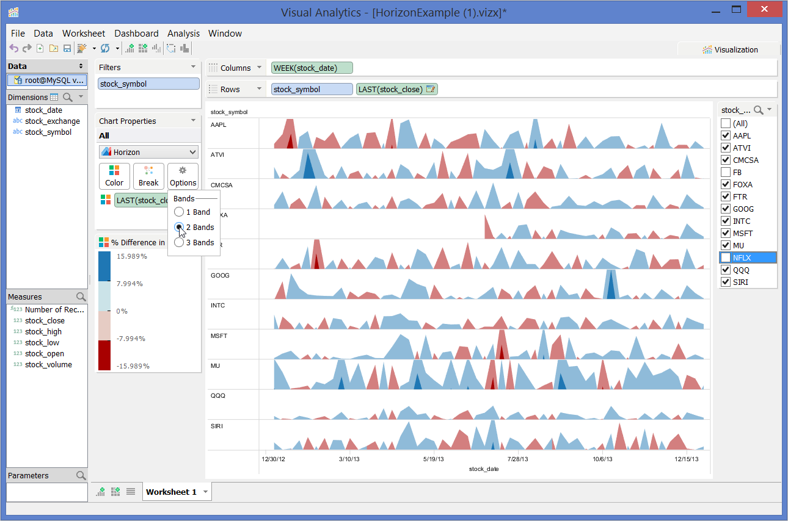Open the Horizon chart type dropdown
Image resolution: width=788 pixels, height=521 pixels.
pos(148,152)
